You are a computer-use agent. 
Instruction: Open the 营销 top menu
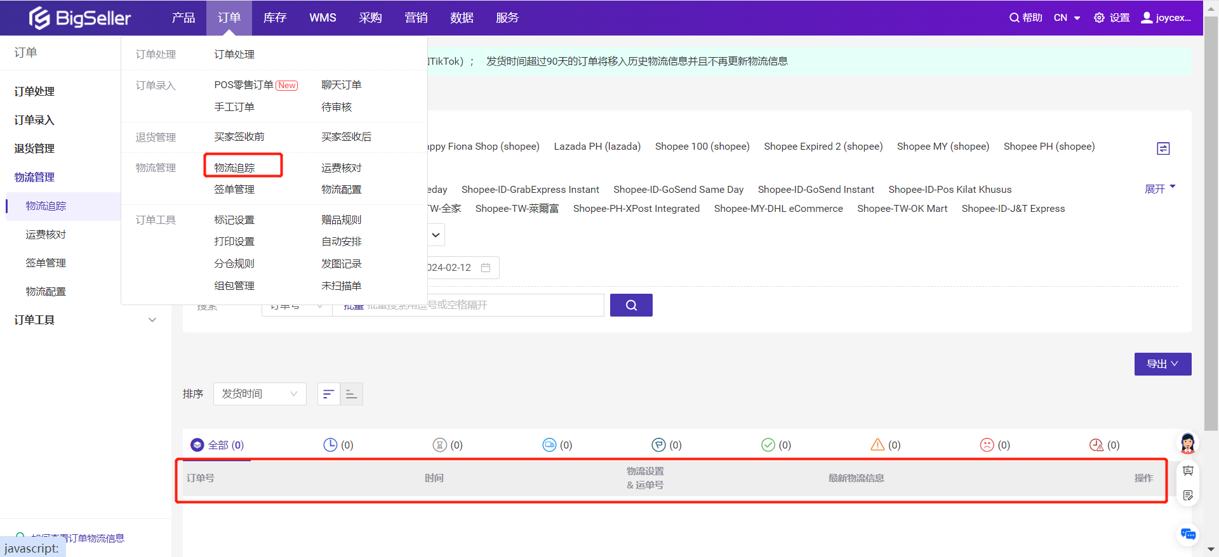(x=416, y=18)
